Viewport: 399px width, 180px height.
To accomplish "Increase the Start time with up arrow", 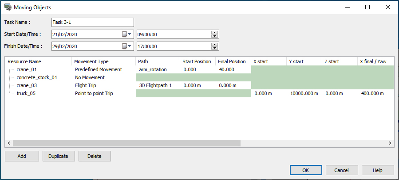I will [x=215, y=33].
